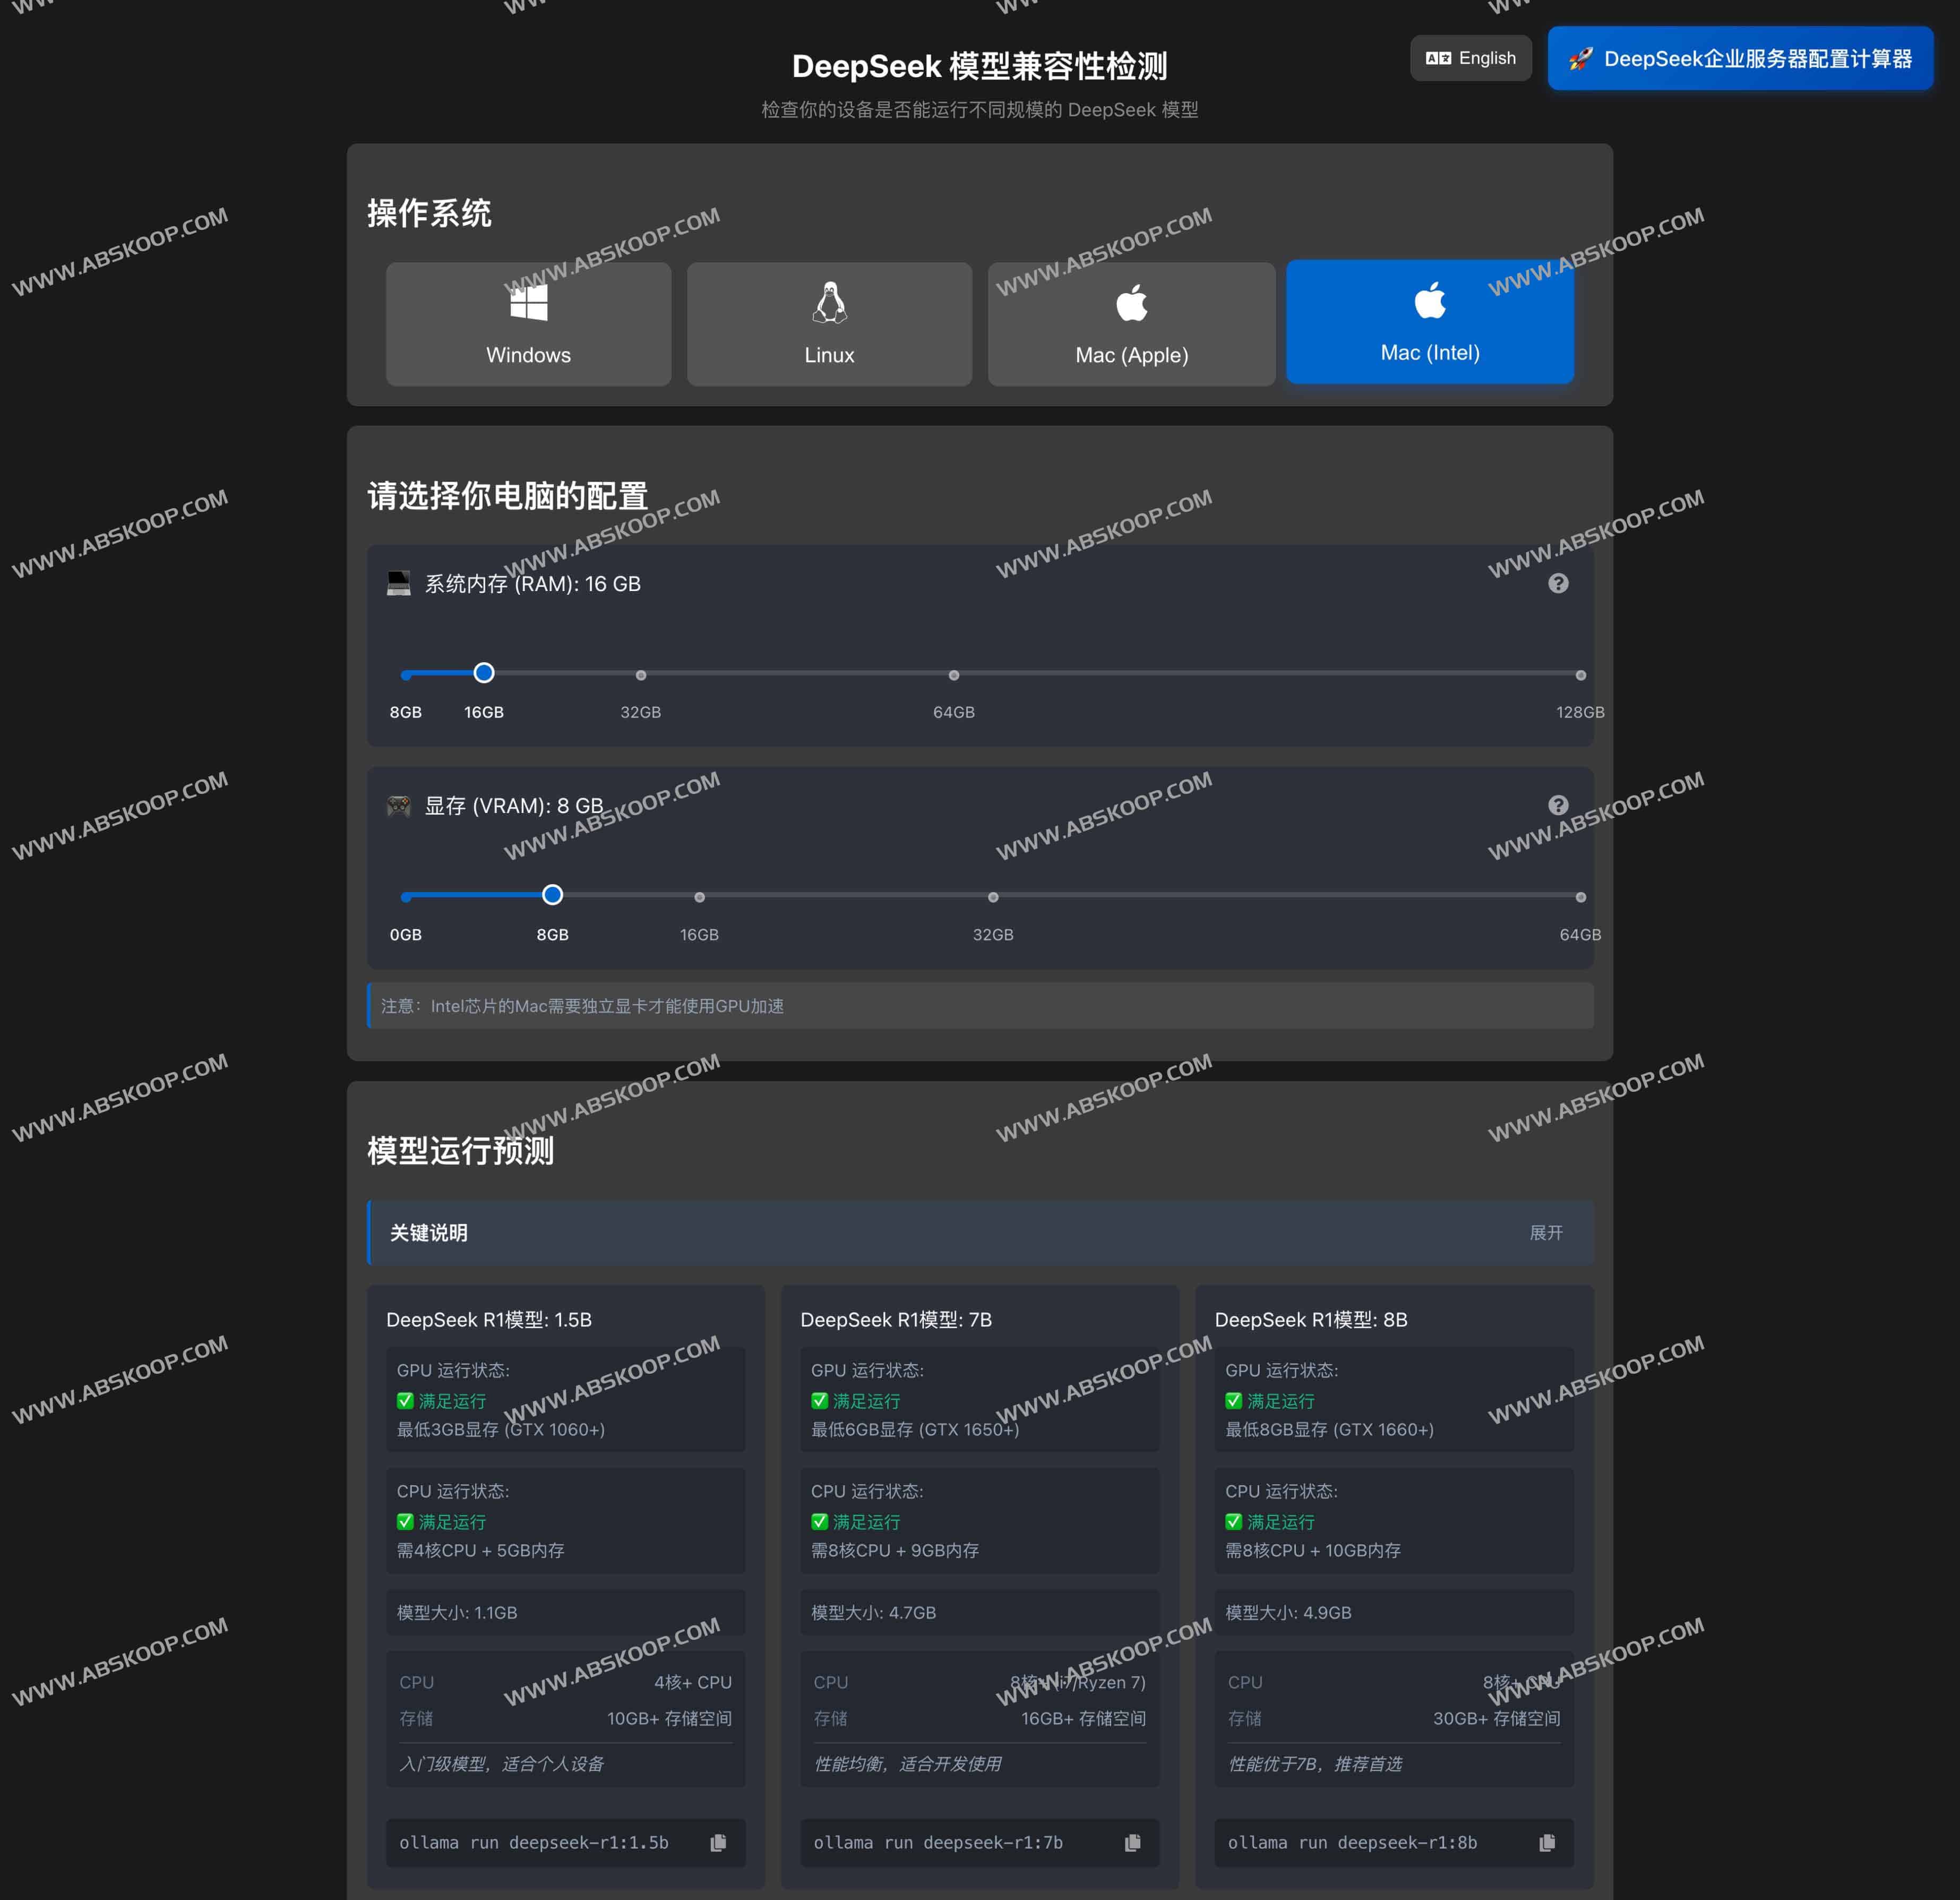Copy the ollama run deepseek-r1:7b command
Viewport: 1960px width, 1900px height.
pos(1133,1842)
